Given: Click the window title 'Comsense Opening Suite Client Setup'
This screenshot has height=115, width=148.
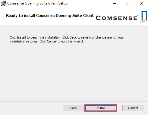Looking at the screenshot, I should tap(37, 3).
